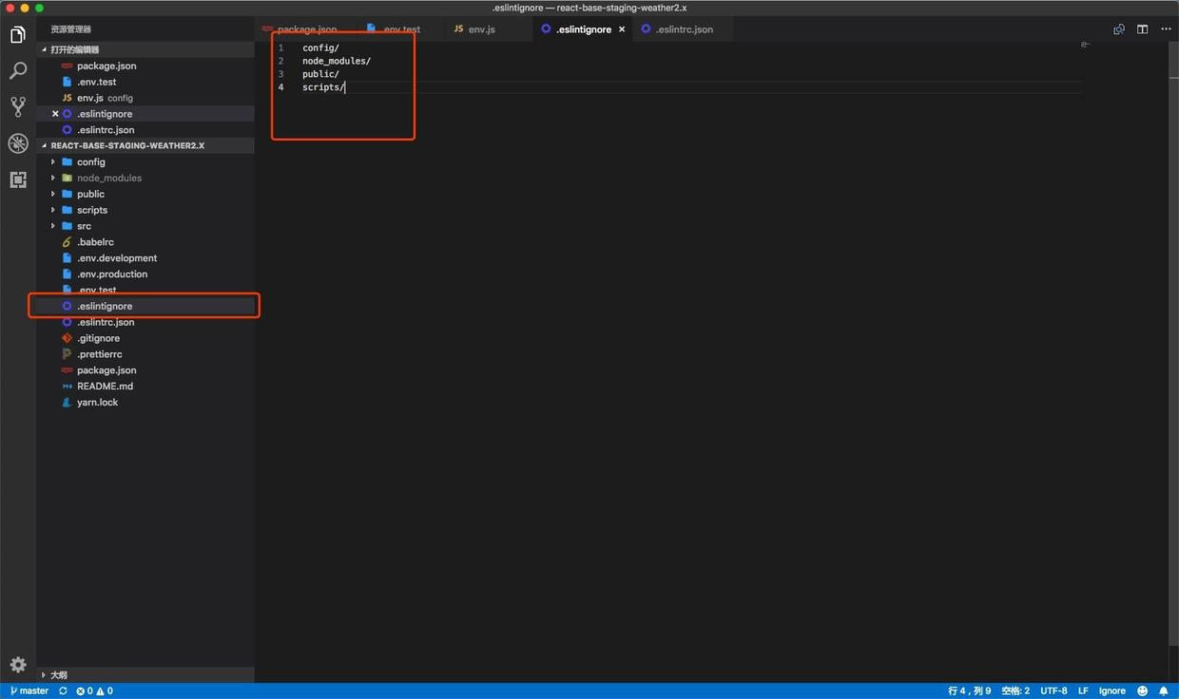Close the .eslintignore editor tab
Screen dimensions: 1179x699
(622, 29)
